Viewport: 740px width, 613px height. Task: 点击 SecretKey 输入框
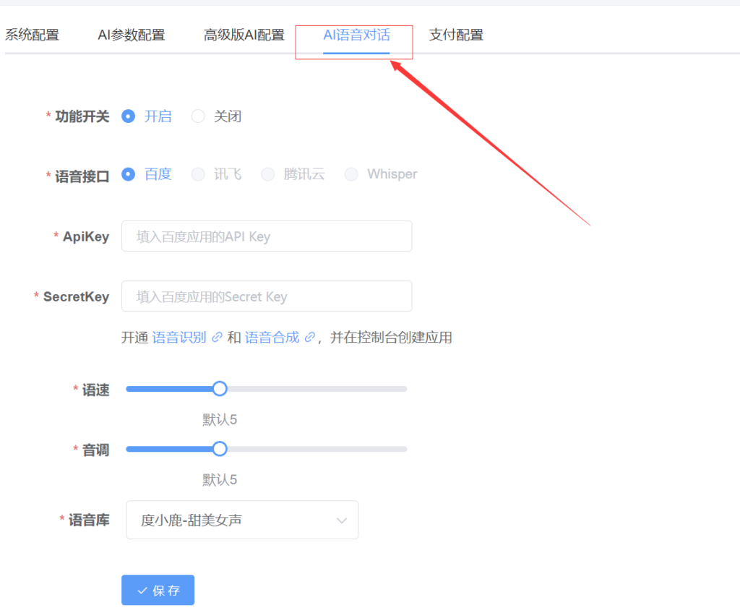[267, 296]
